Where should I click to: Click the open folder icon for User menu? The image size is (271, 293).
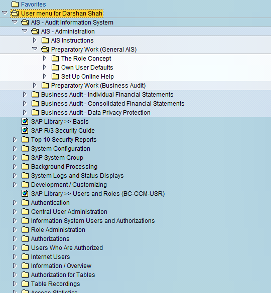coord(15,13)
